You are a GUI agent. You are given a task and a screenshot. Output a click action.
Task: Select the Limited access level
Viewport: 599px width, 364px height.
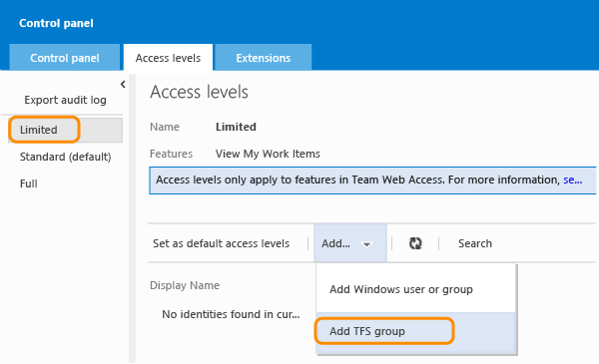point(65,130)
